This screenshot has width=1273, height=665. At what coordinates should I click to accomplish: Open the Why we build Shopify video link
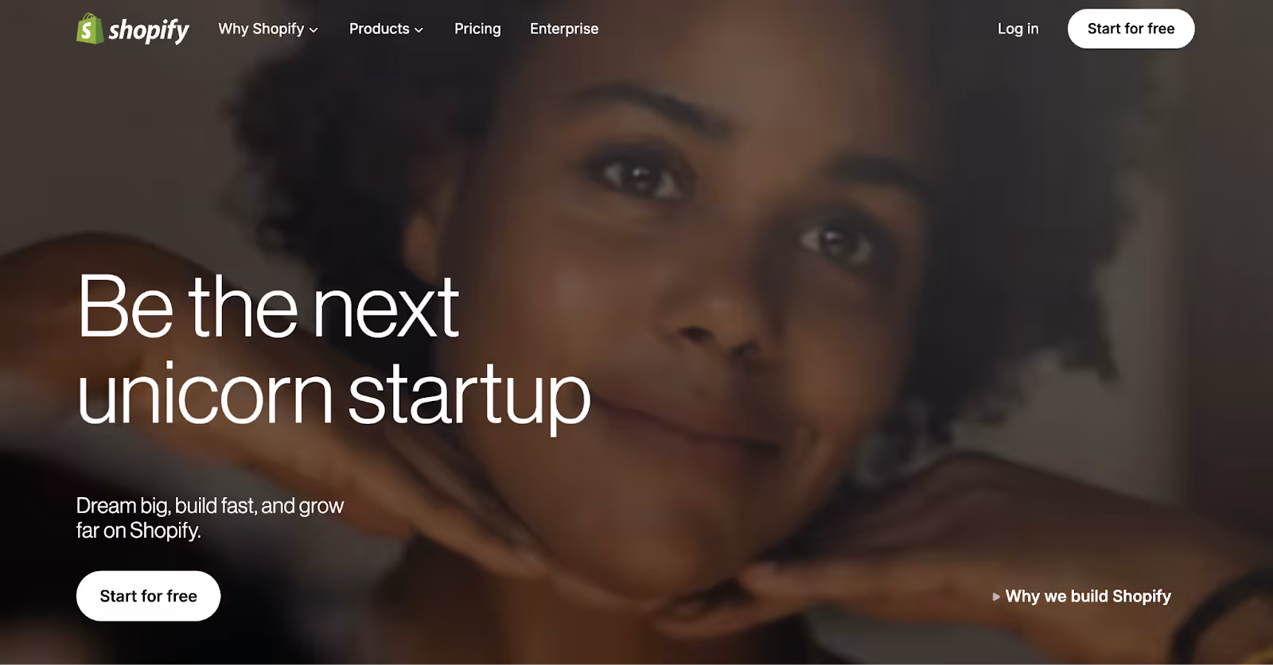click(1088, 596)
